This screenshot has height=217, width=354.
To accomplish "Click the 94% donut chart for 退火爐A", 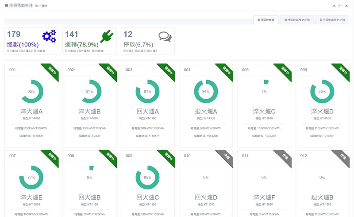I will 206,91.
